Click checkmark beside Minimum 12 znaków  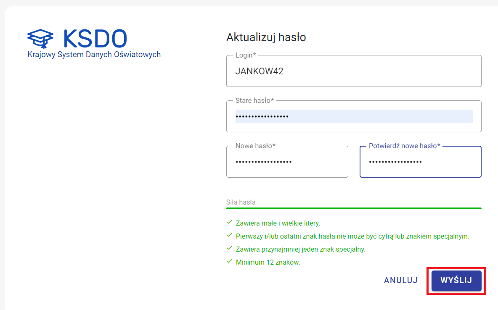point(230,261)
